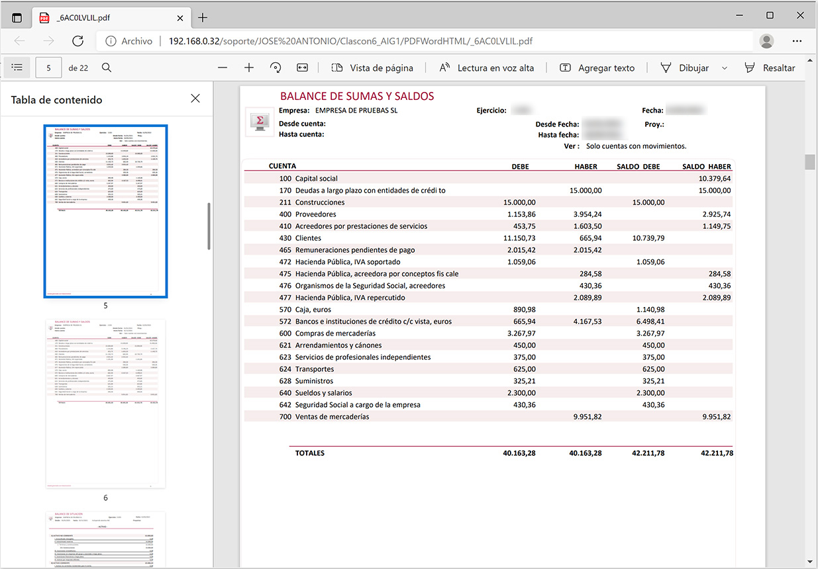Click the TOTALES label
The width and height of the screenshot is (818, 569).
click(310, 453)
